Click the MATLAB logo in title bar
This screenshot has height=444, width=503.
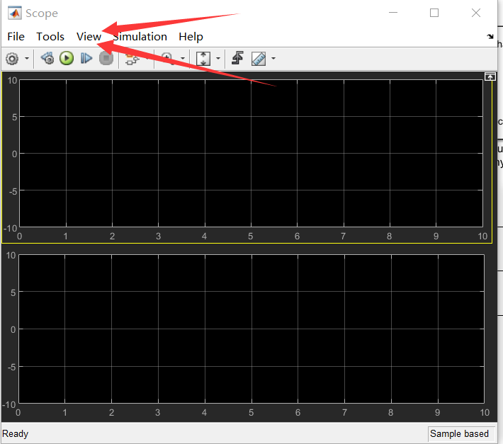click(x=14, y=13)
